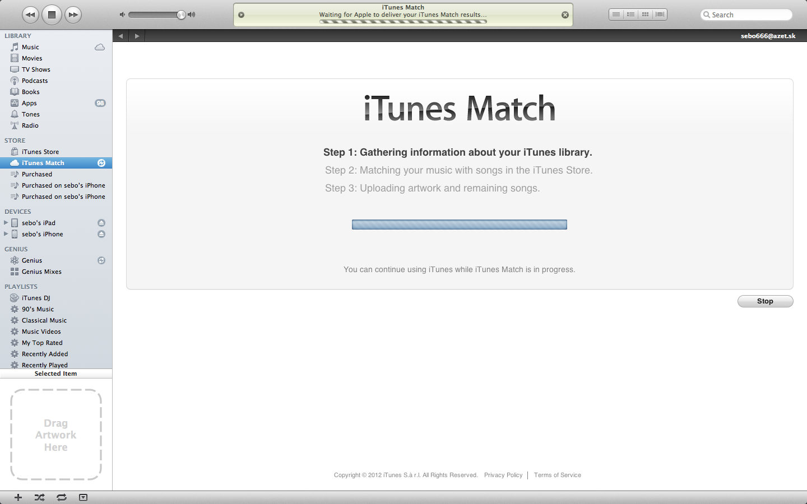Click the iTunes Match sync activity icon
The height and width of the screenshot is (504, 807).
pos(101,163)
